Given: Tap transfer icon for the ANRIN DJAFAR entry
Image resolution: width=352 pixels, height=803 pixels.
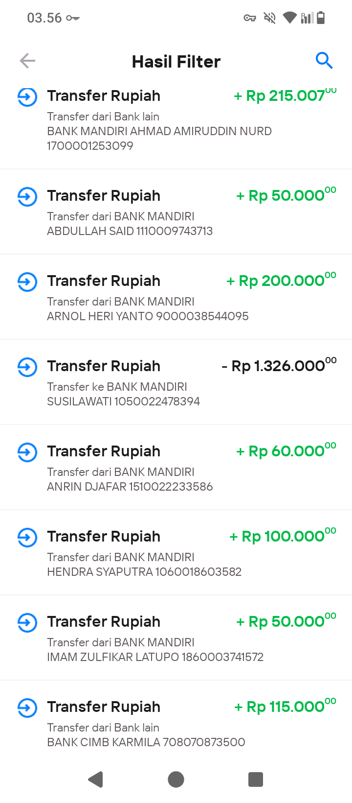Looking at the screenshot, I should pos(27,452).
